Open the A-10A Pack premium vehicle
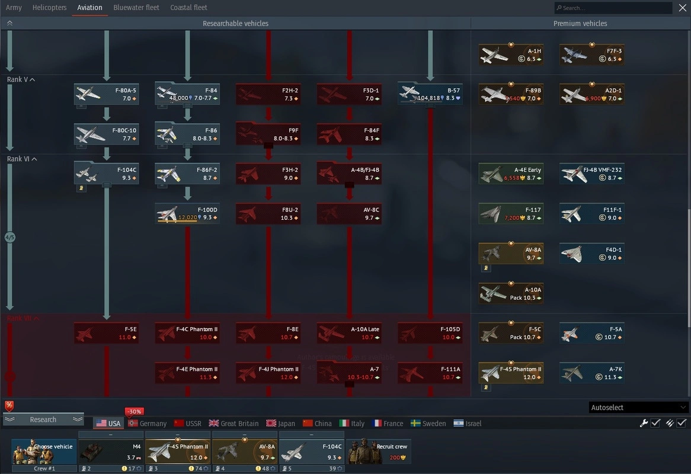691x474 pixels. click(511, 293)
